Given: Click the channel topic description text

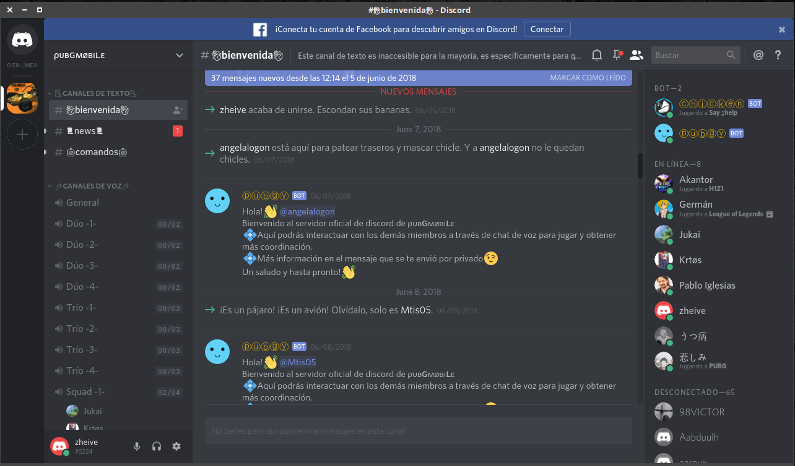Looking at the screenshot, I should [x=440, y=56].
